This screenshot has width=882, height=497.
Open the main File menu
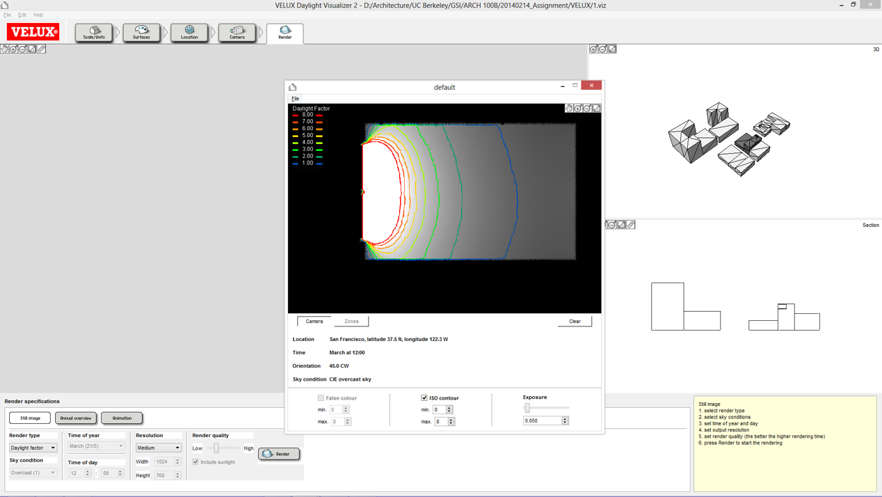tap(7, 15)
